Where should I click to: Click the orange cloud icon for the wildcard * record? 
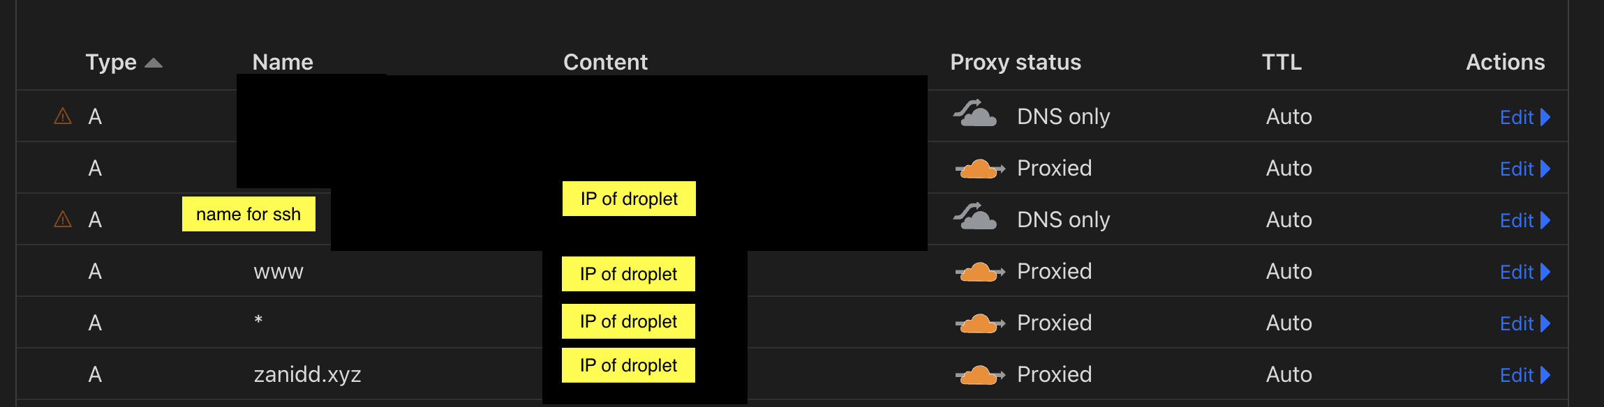[x=980, y=323]
